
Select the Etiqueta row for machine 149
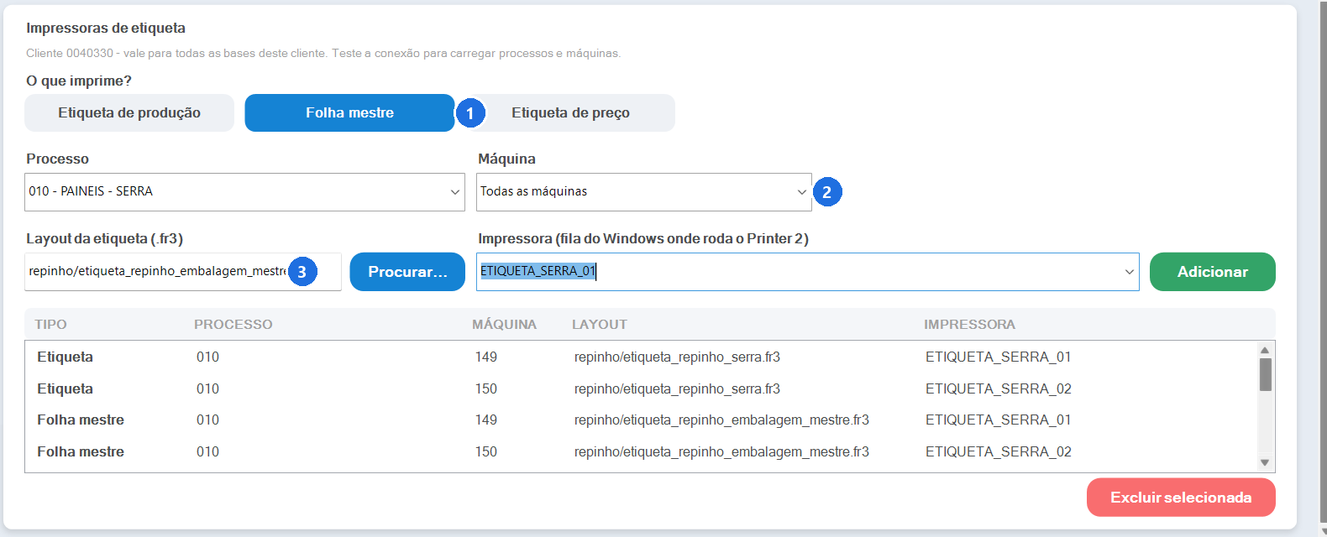641,357
